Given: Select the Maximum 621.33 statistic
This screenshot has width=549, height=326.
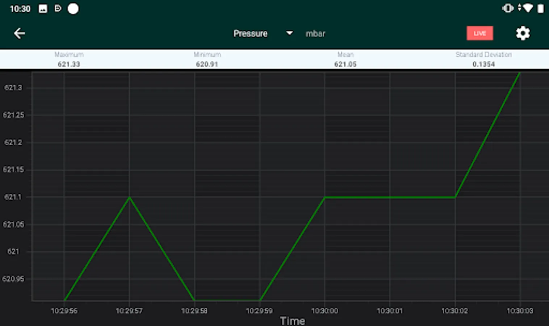Looking at the screenshot, I should 69,59.
